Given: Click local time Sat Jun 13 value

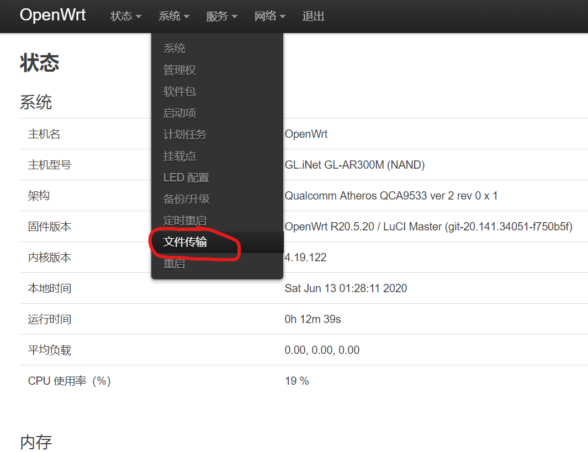Looking at the screenshot, I should (346, 288).
